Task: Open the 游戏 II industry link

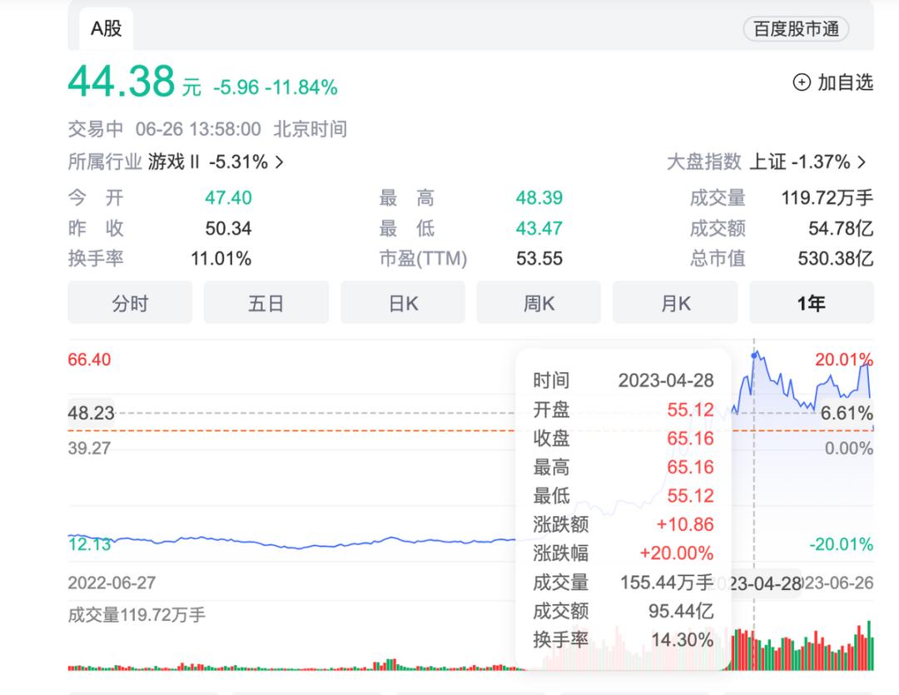Action: (x=173, y=161)
